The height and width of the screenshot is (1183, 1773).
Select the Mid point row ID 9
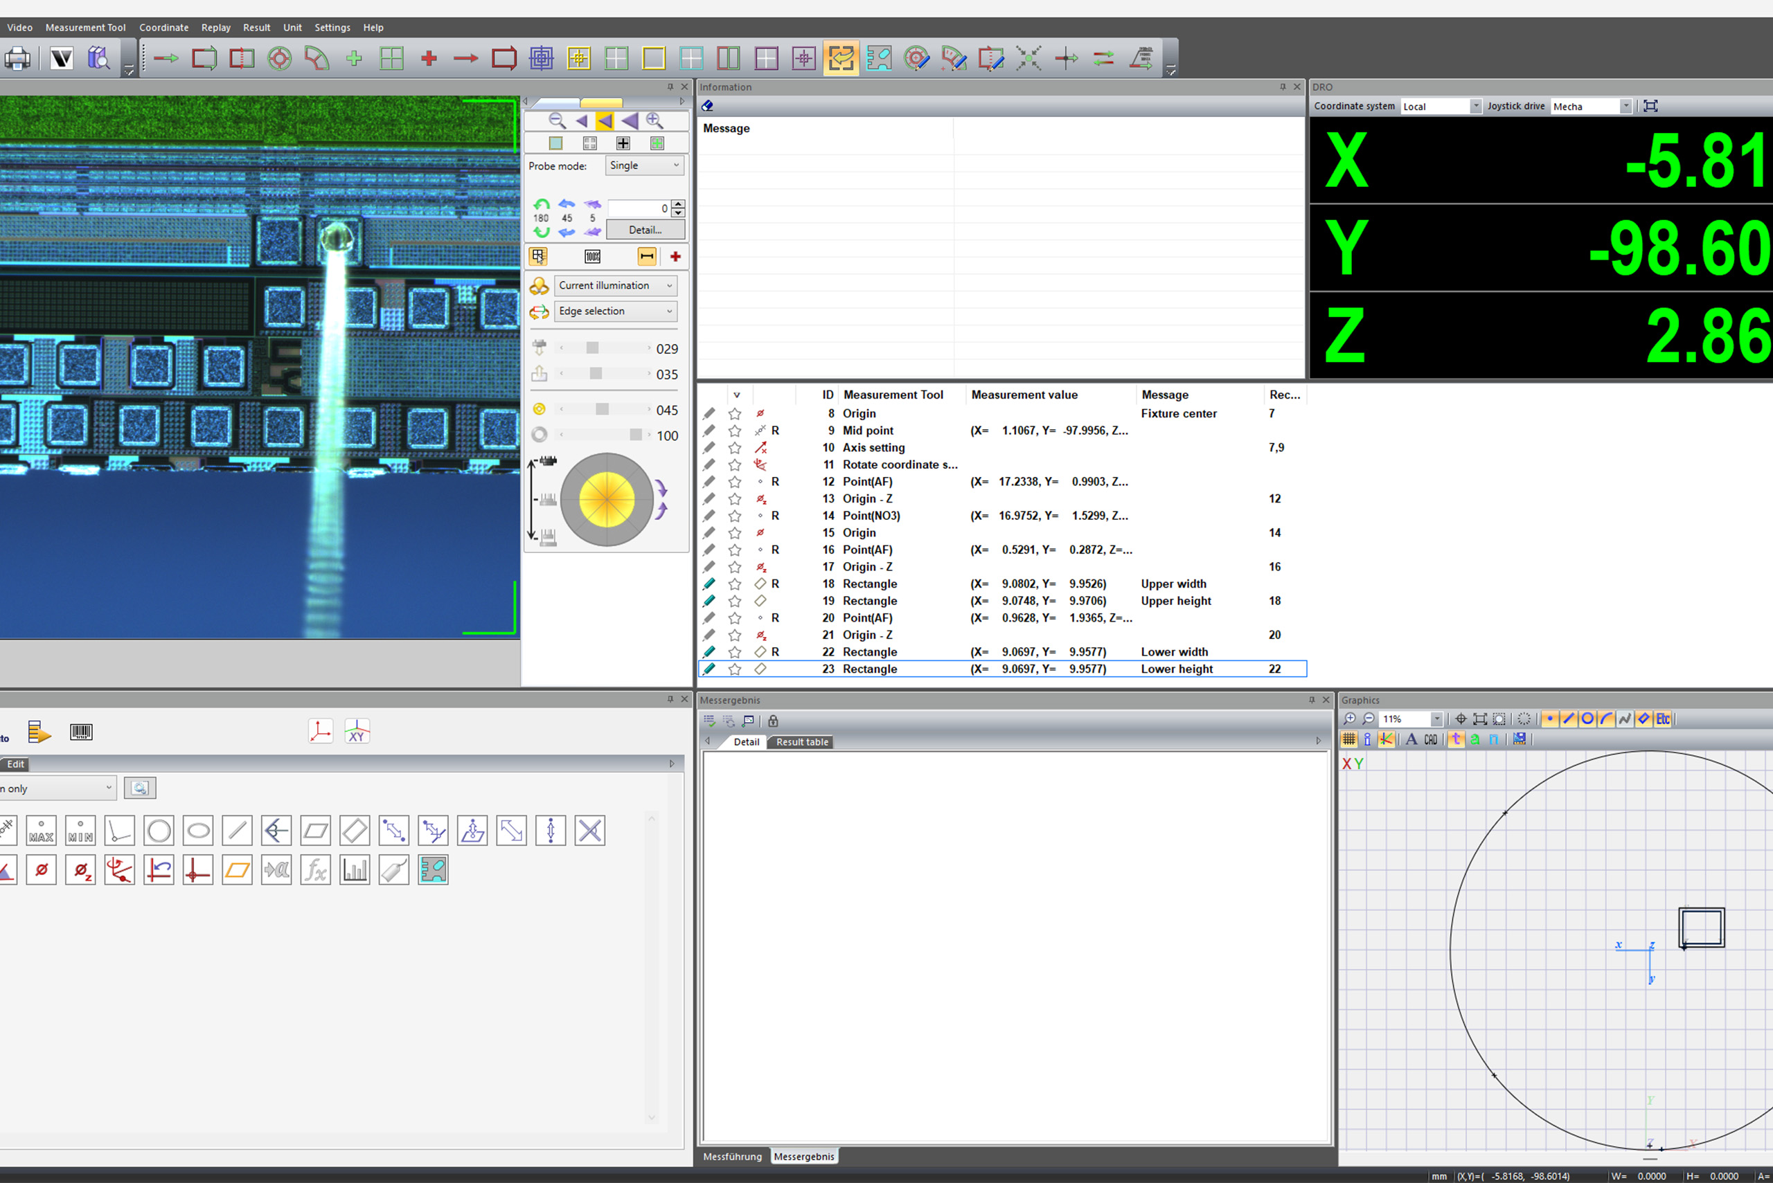tap(868, 430)
